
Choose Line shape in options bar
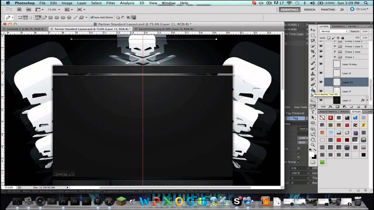75,17
